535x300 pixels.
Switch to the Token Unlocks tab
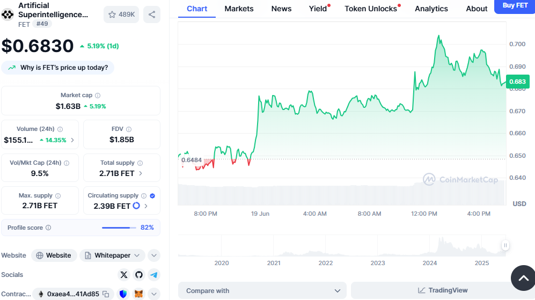tap(371, 9)
